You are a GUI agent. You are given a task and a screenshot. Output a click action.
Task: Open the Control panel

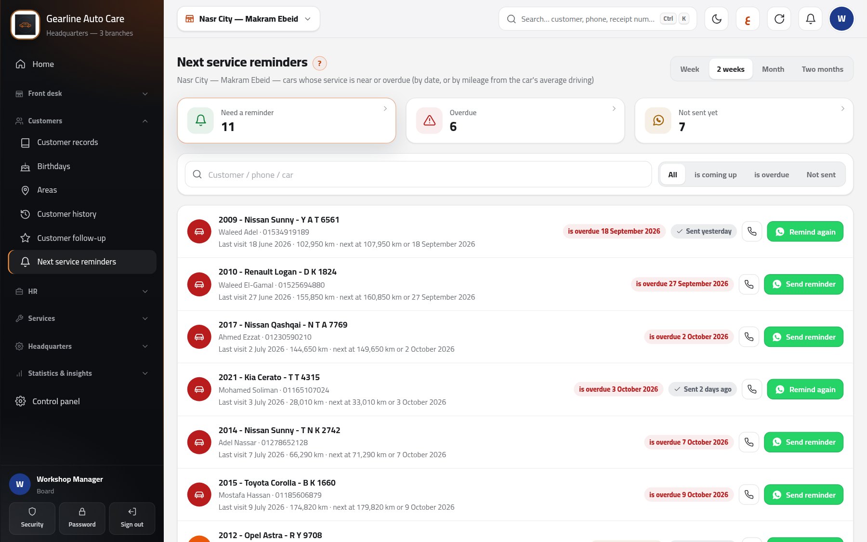82,401
